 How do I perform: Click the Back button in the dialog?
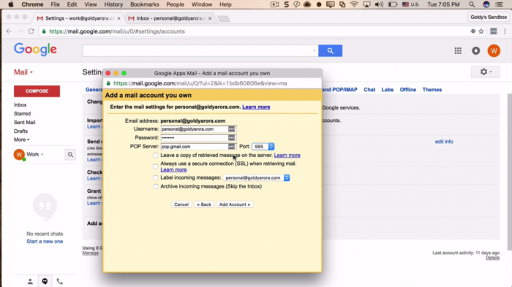(x=204, y=204)
